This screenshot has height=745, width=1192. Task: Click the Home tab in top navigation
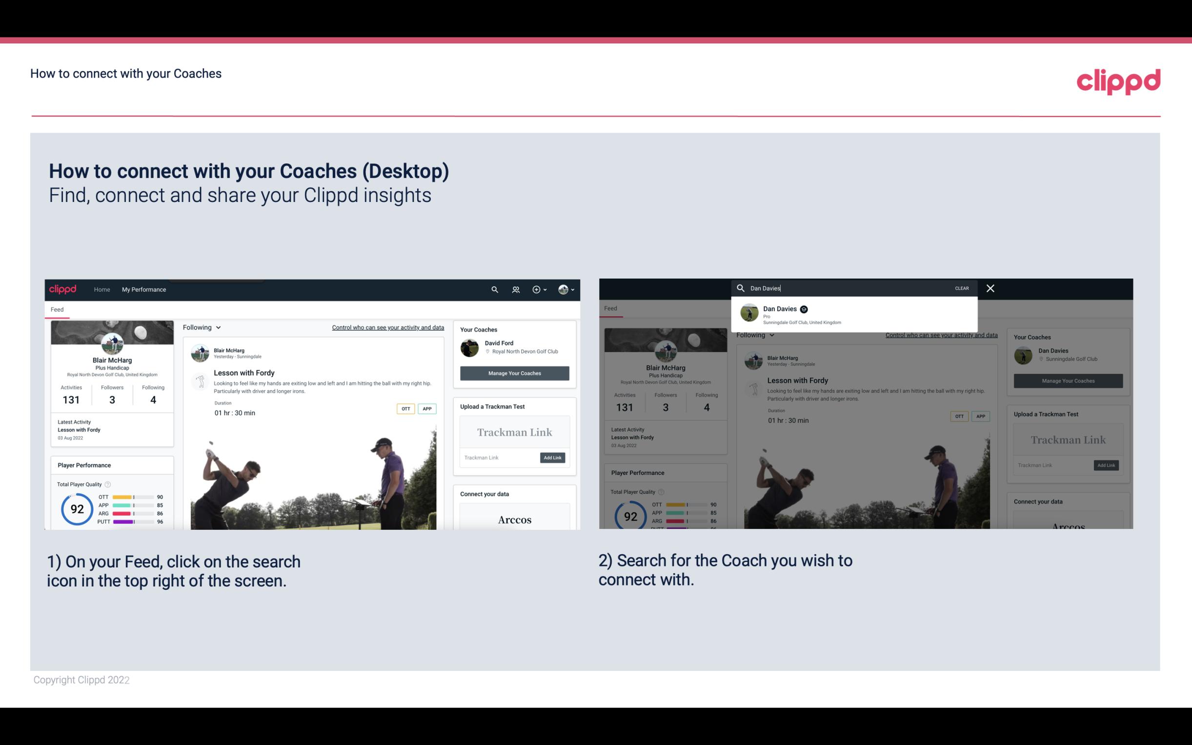(102, 289)
